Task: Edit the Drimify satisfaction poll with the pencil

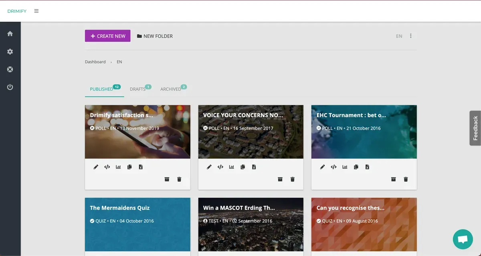Action: [x=96, y=167]
